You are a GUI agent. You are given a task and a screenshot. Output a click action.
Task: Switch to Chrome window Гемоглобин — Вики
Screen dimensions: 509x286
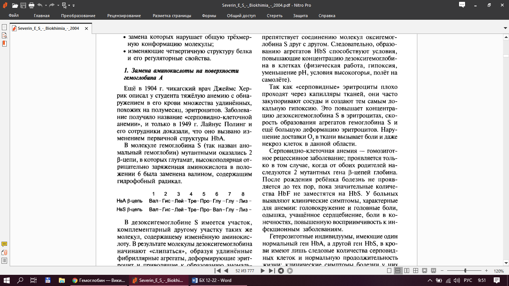point(99,280)
